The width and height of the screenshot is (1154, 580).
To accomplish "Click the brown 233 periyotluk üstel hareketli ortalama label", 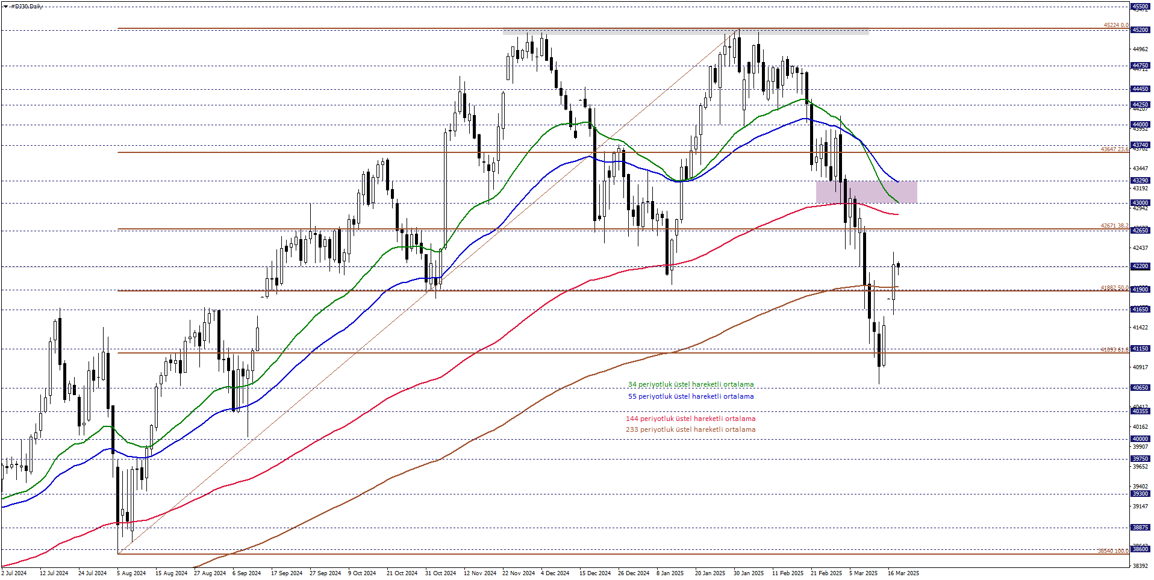I will (690, 429).
